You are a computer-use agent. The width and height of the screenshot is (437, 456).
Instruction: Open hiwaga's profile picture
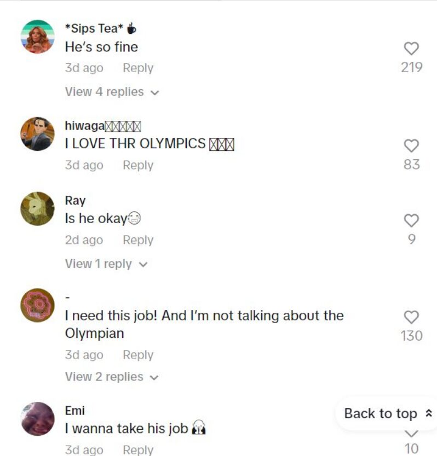pos(37,134)
